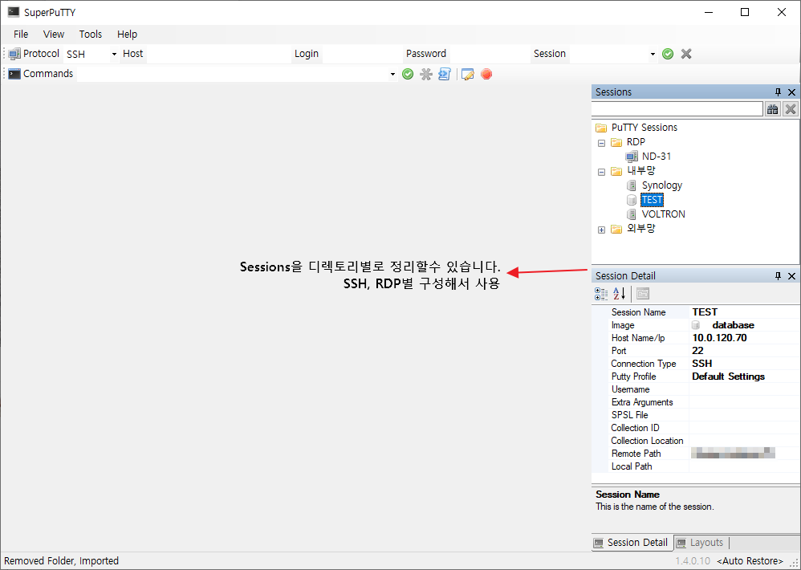This screenshot has width=801, height=570.
Task: Click the Image value database
Action: 733,325
